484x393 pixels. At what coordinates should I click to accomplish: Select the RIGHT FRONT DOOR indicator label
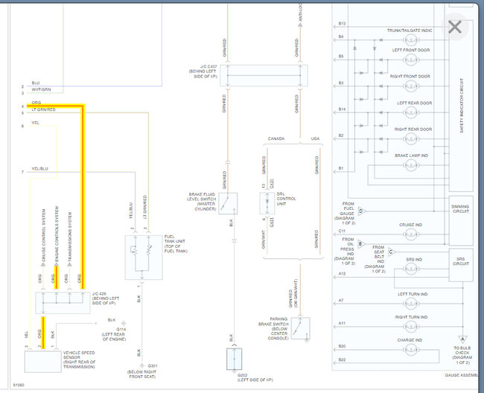[x=410, y=76]
